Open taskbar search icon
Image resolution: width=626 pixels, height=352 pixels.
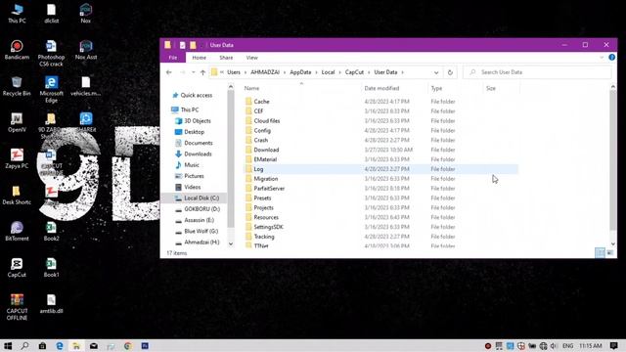pos(24,345)
